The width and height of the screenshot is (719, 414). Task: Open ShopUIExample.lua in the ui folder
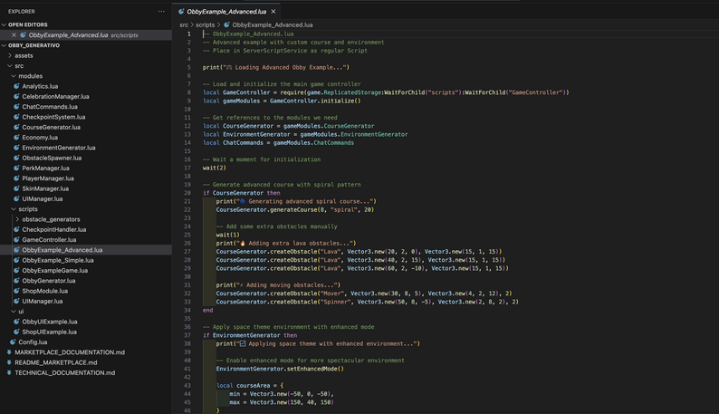tap(50, 332)
